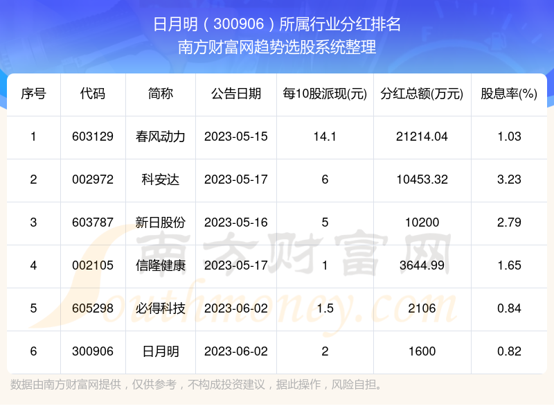The width and height of the screenshot is (554, 420).
Task: Click dividend yield 0.84
Action: click(509, 308)
